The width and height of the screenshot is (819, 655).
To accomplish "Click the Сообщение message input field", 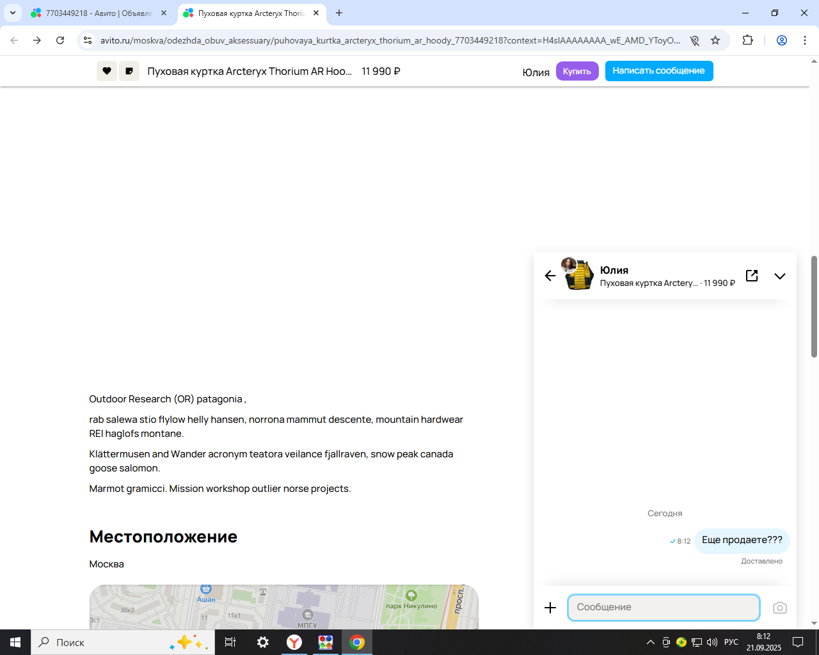I will tap(664, 608).
